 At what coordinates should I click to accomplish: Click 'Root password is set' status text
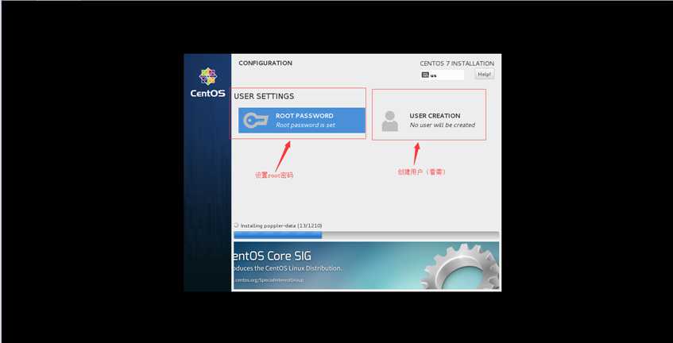click(305, 125)
